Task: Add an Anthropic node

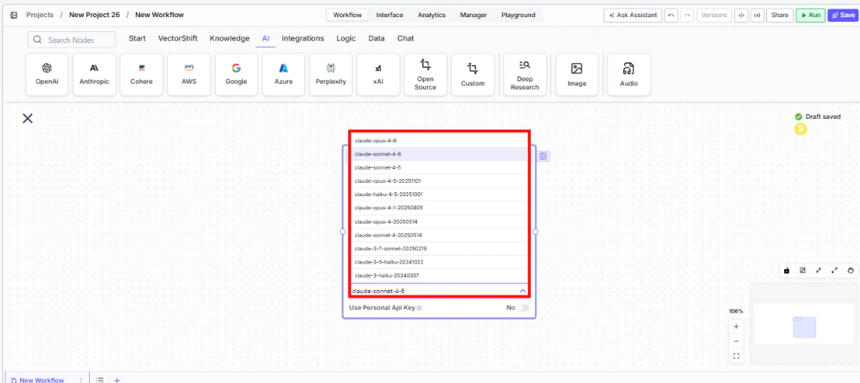Action: 95,74
